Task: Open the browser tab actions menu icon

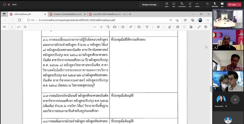Action: point(4,14)
